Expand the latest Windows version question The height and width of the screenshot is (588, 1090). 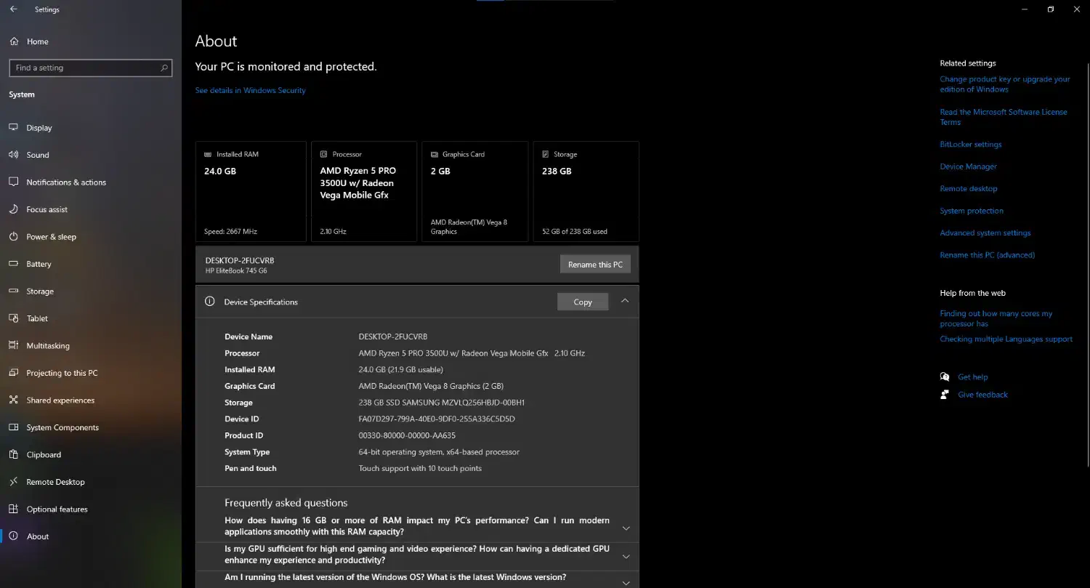[626, 582]
